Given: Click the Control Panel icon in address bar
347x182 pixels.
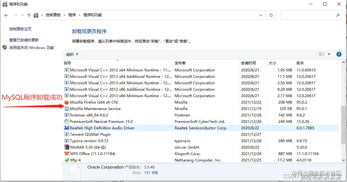Looking at the screenshot, I should point(36,15).
